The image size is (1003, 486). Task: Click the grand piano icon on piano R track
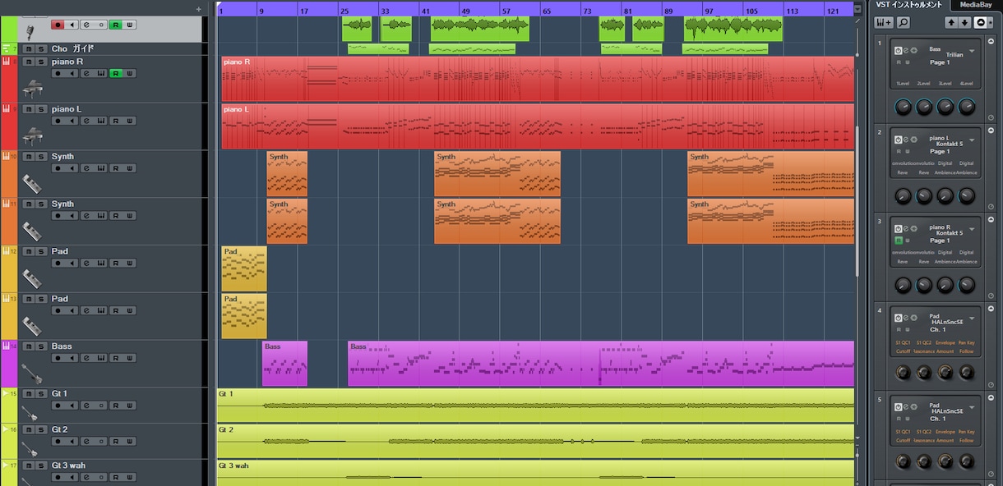tap(31, 89)
